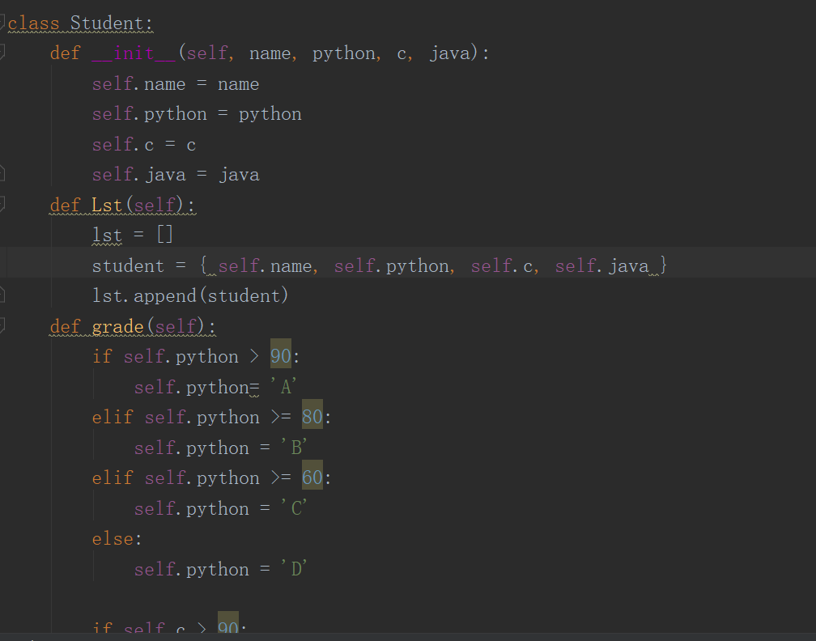The image size is (816, 641).
Task: Place cursor on line self.name = name
Action: 176,84
